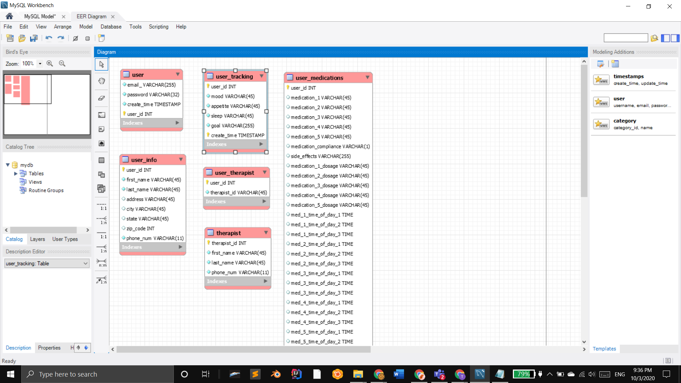Click the Zoom In magnifier icon
The width and height of the screenshot is (681, 383).
[50, 63]
